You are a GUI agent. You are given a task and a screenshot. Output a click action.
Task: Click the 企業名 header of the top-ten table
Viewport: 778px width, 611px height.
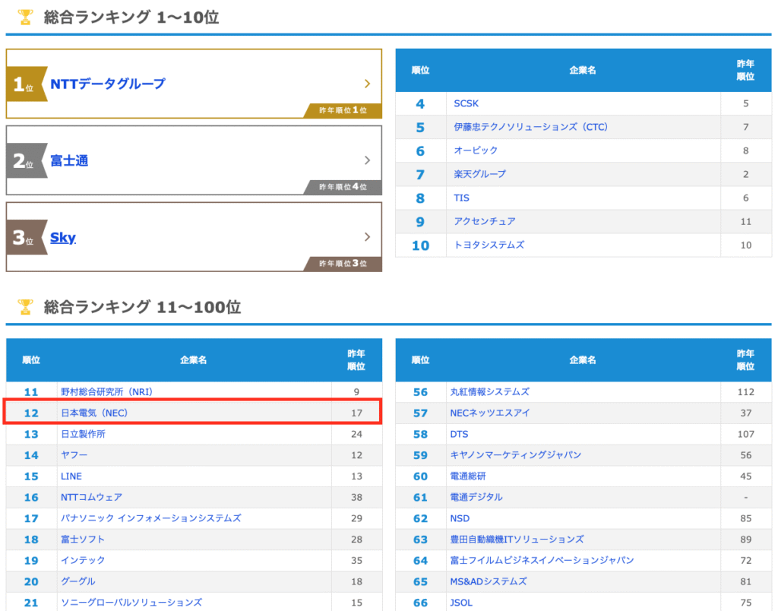583,71
